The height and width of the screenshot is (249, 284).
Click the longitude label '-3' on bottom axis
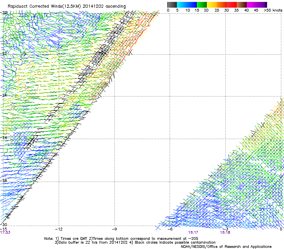click(226, 229)
